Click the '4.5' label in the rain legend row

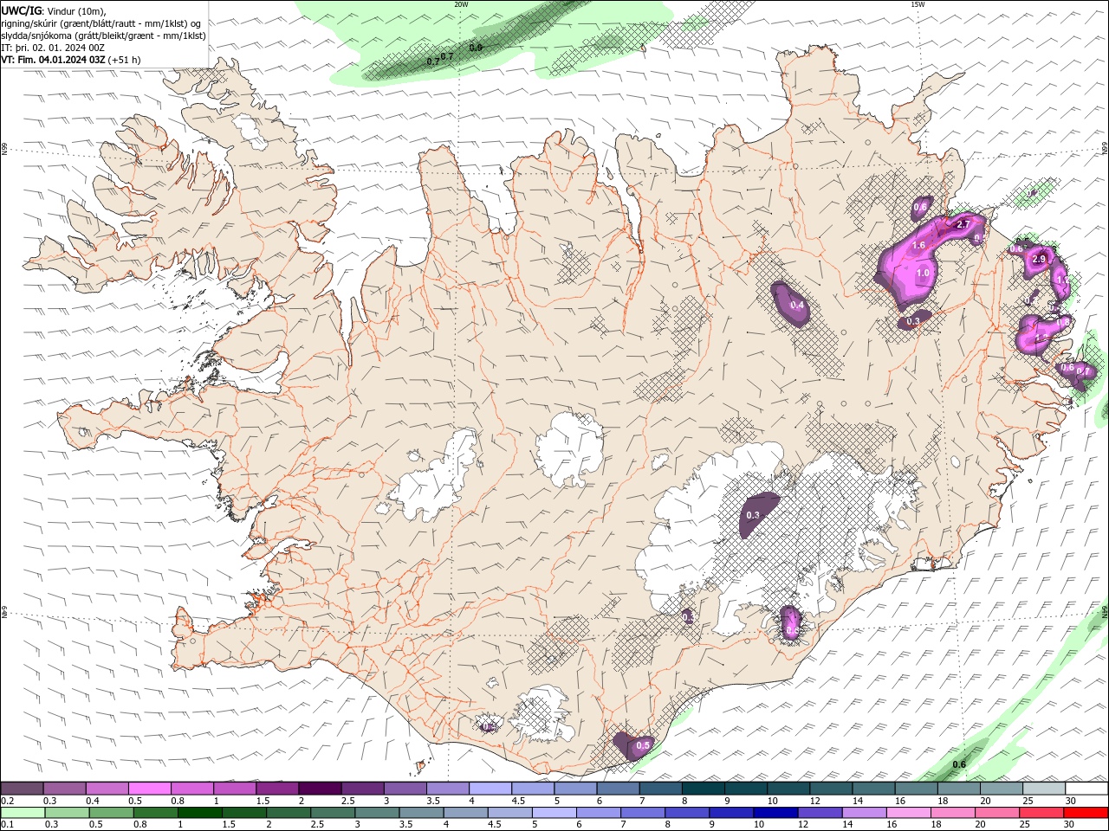coord(496,825)
